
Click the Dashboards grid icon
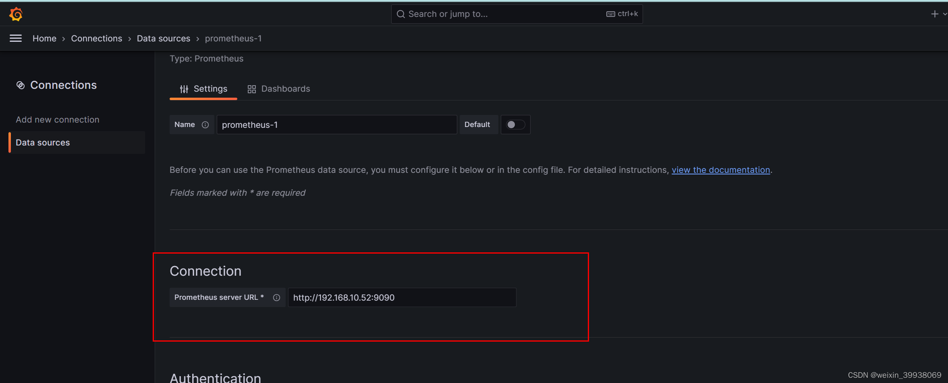tap(252, 89)
